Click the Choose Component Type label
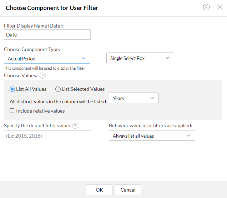 pos(32,49)
